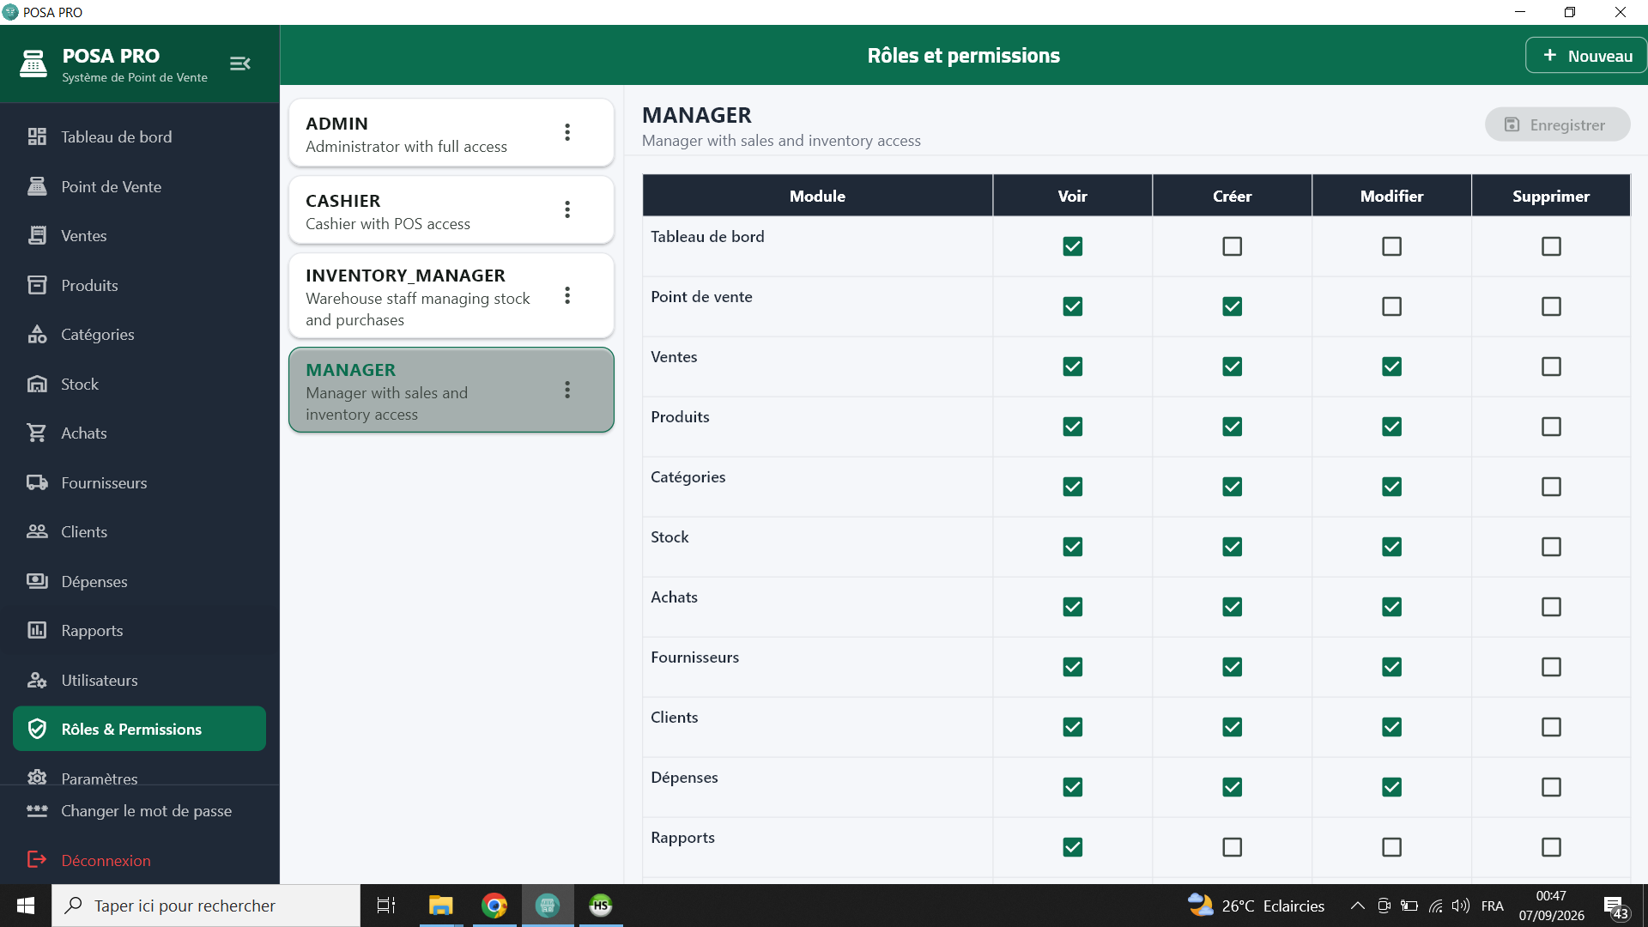Screen dimensions: 1648x927
Task: Uncheck Créer for Dépenses
Action: pyautogui.click(x=1232, y=787)
